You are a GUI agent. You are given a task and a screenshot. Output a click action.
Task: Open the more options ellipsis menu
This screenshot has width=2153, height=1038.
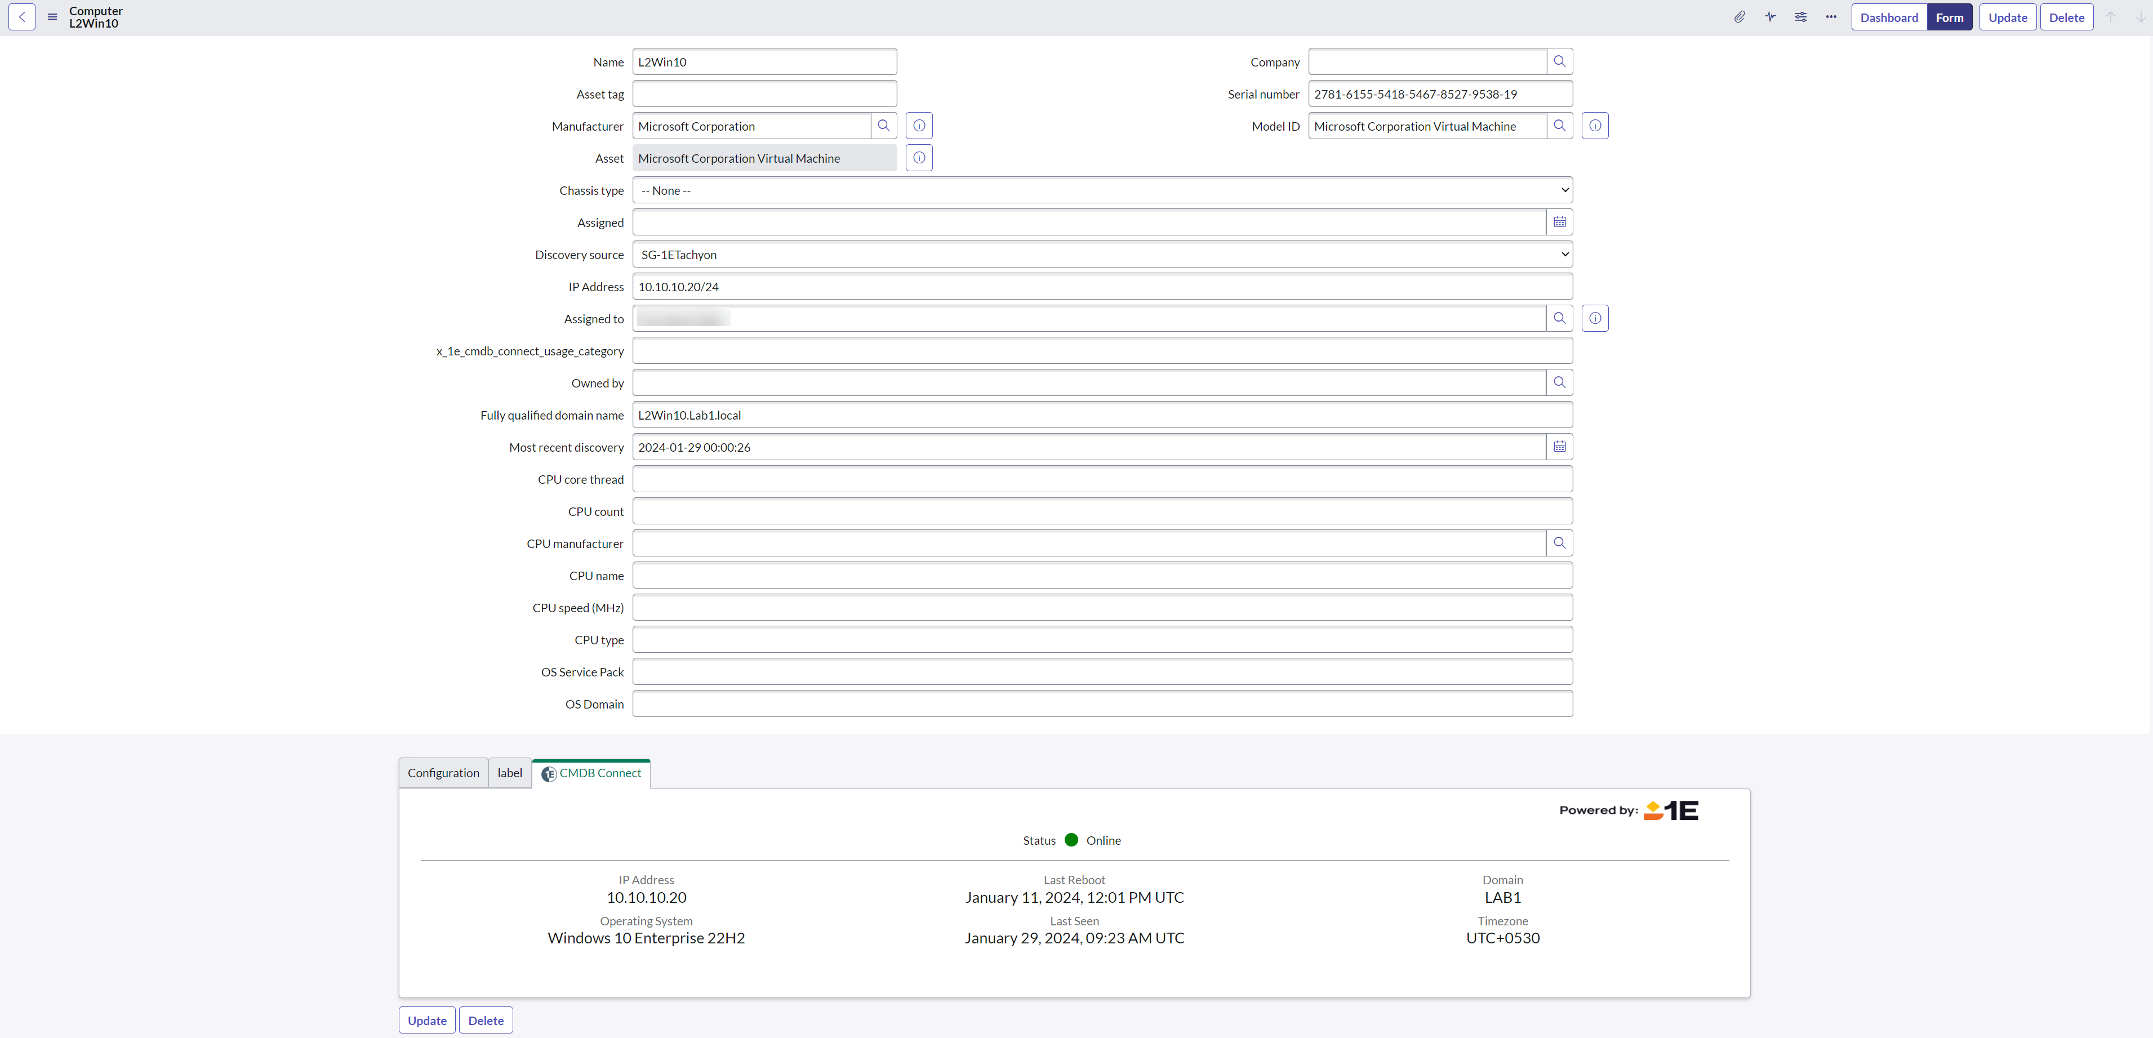1831,17
